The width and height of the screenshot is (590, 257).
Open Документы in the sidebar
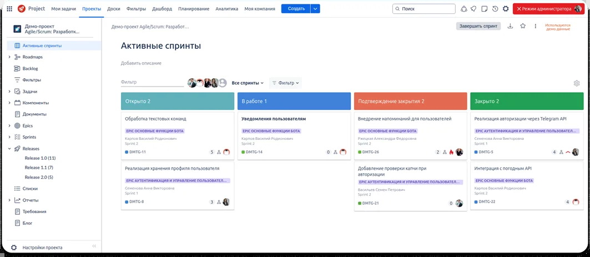(x=34, y=114)
